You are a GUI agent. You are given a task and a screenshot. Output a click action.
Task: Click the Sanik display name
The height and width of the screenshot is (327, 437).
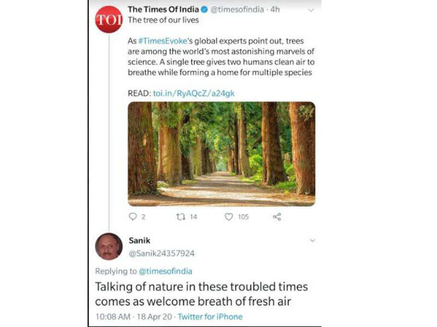[x=138, y=240]
